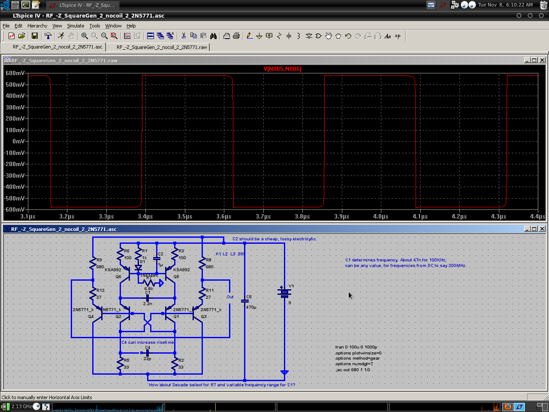Open the Edit menu
549x412 pixels.
(18, 26)
